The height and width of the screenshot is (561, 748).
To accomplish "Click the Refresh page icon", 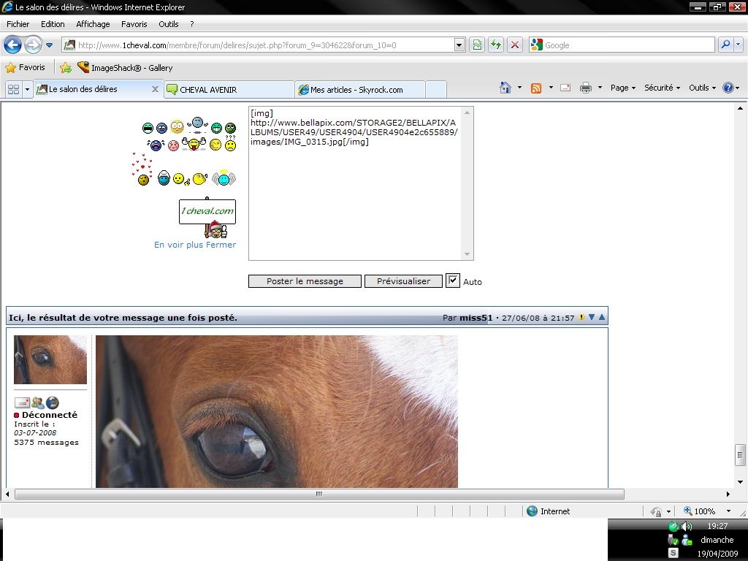I will 496,45.
